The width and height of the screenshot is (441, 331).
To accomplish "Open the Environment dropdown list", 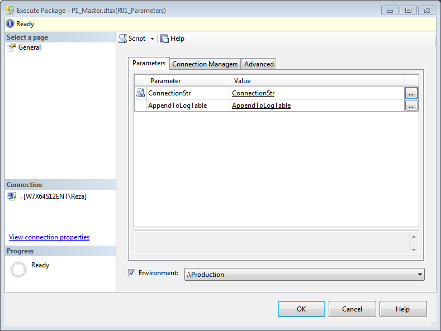I will click(x=419, y=275).
